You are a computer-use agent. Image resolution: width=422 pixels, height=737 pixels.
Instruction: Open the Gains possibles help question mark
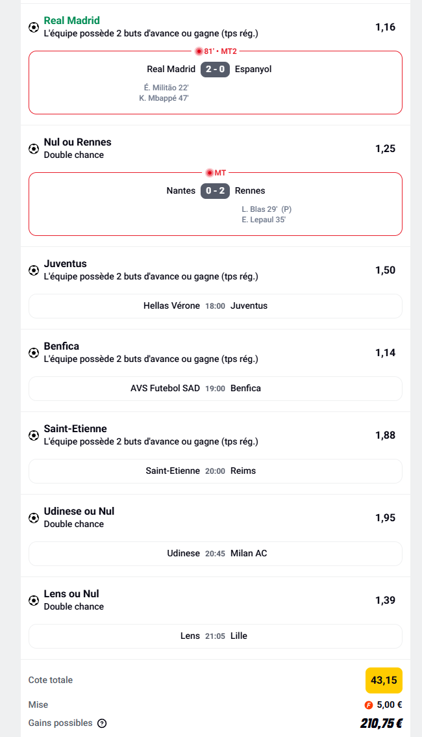[102, 723]
